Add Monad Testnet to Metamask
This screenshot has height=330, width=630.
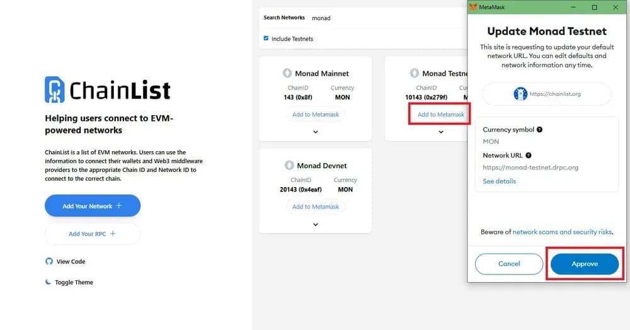(x=440, y=115)
